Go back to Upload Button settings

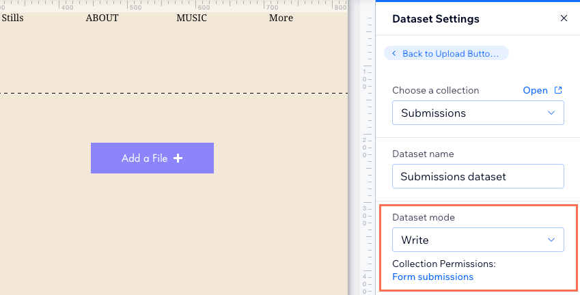point(446,53)
